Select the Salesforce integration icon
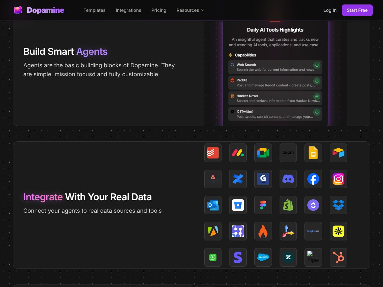 (263, 257)
